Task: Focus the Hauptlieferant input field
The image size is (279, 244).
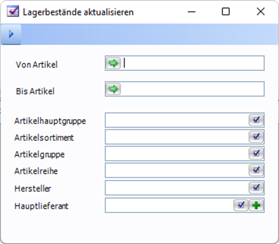Action: click(169, 205)
